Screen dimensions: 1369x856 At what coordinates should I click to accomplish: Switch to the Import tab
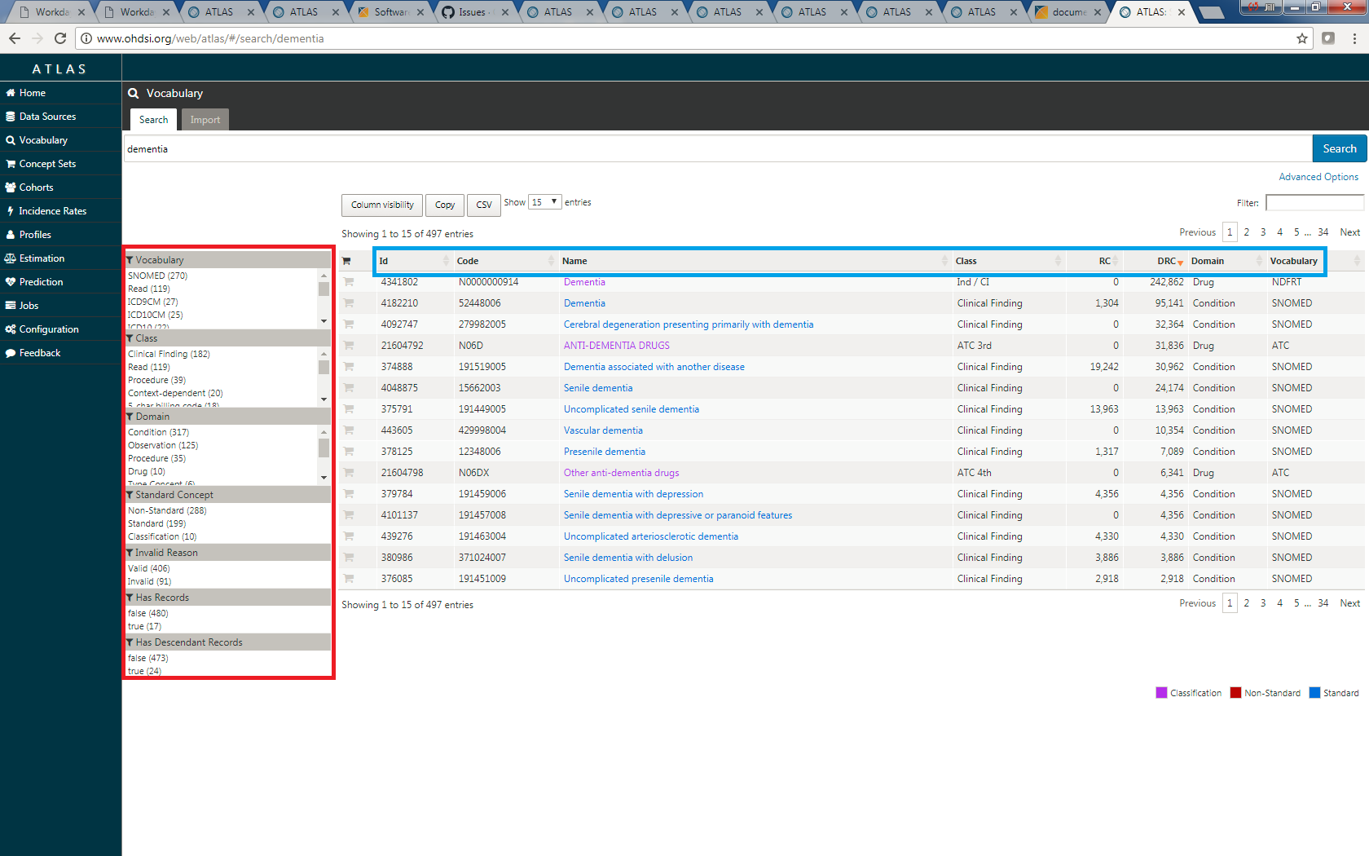click(x=205, y=120)
